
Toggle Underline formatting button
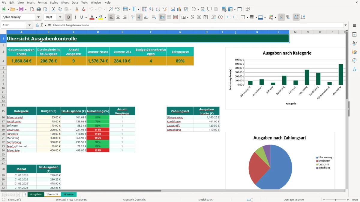[x=81, y=17]
